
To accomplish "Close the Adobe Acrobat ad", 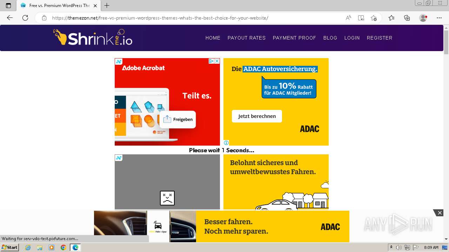I will click(x=217, y=61).
